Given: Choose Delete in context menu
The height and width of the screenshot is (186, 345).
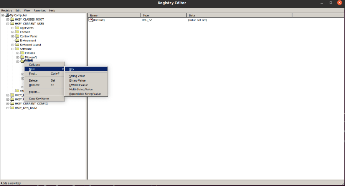Looking at the screenshot, I should [45, 80].
